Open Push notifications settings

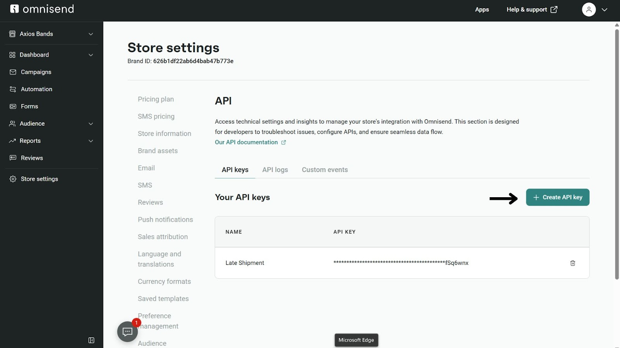tap(165, 220)
